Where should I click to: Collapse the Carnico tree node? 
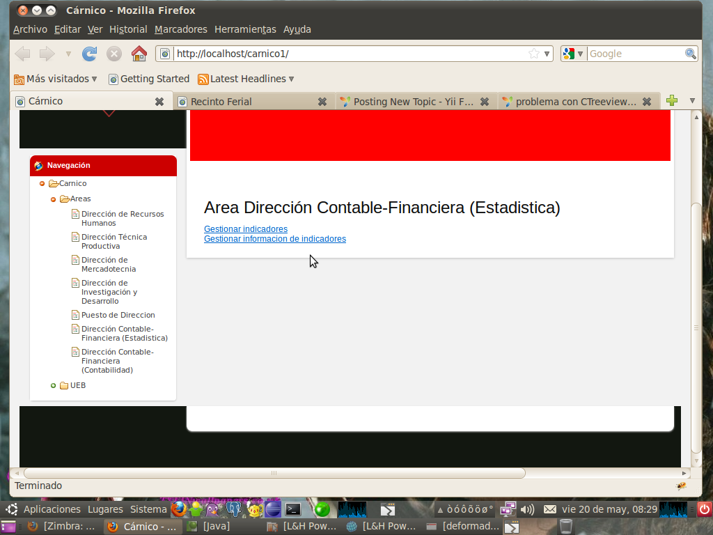(x=42, y=184)
